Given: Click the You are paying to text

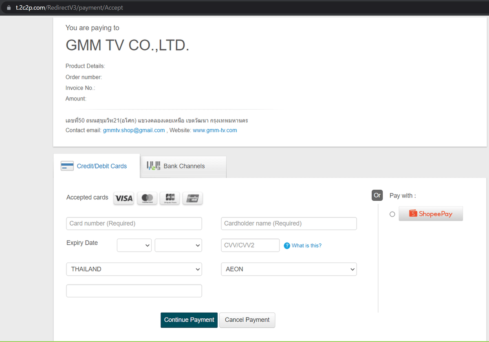Looking at the screenshot, I should (93, 28).
